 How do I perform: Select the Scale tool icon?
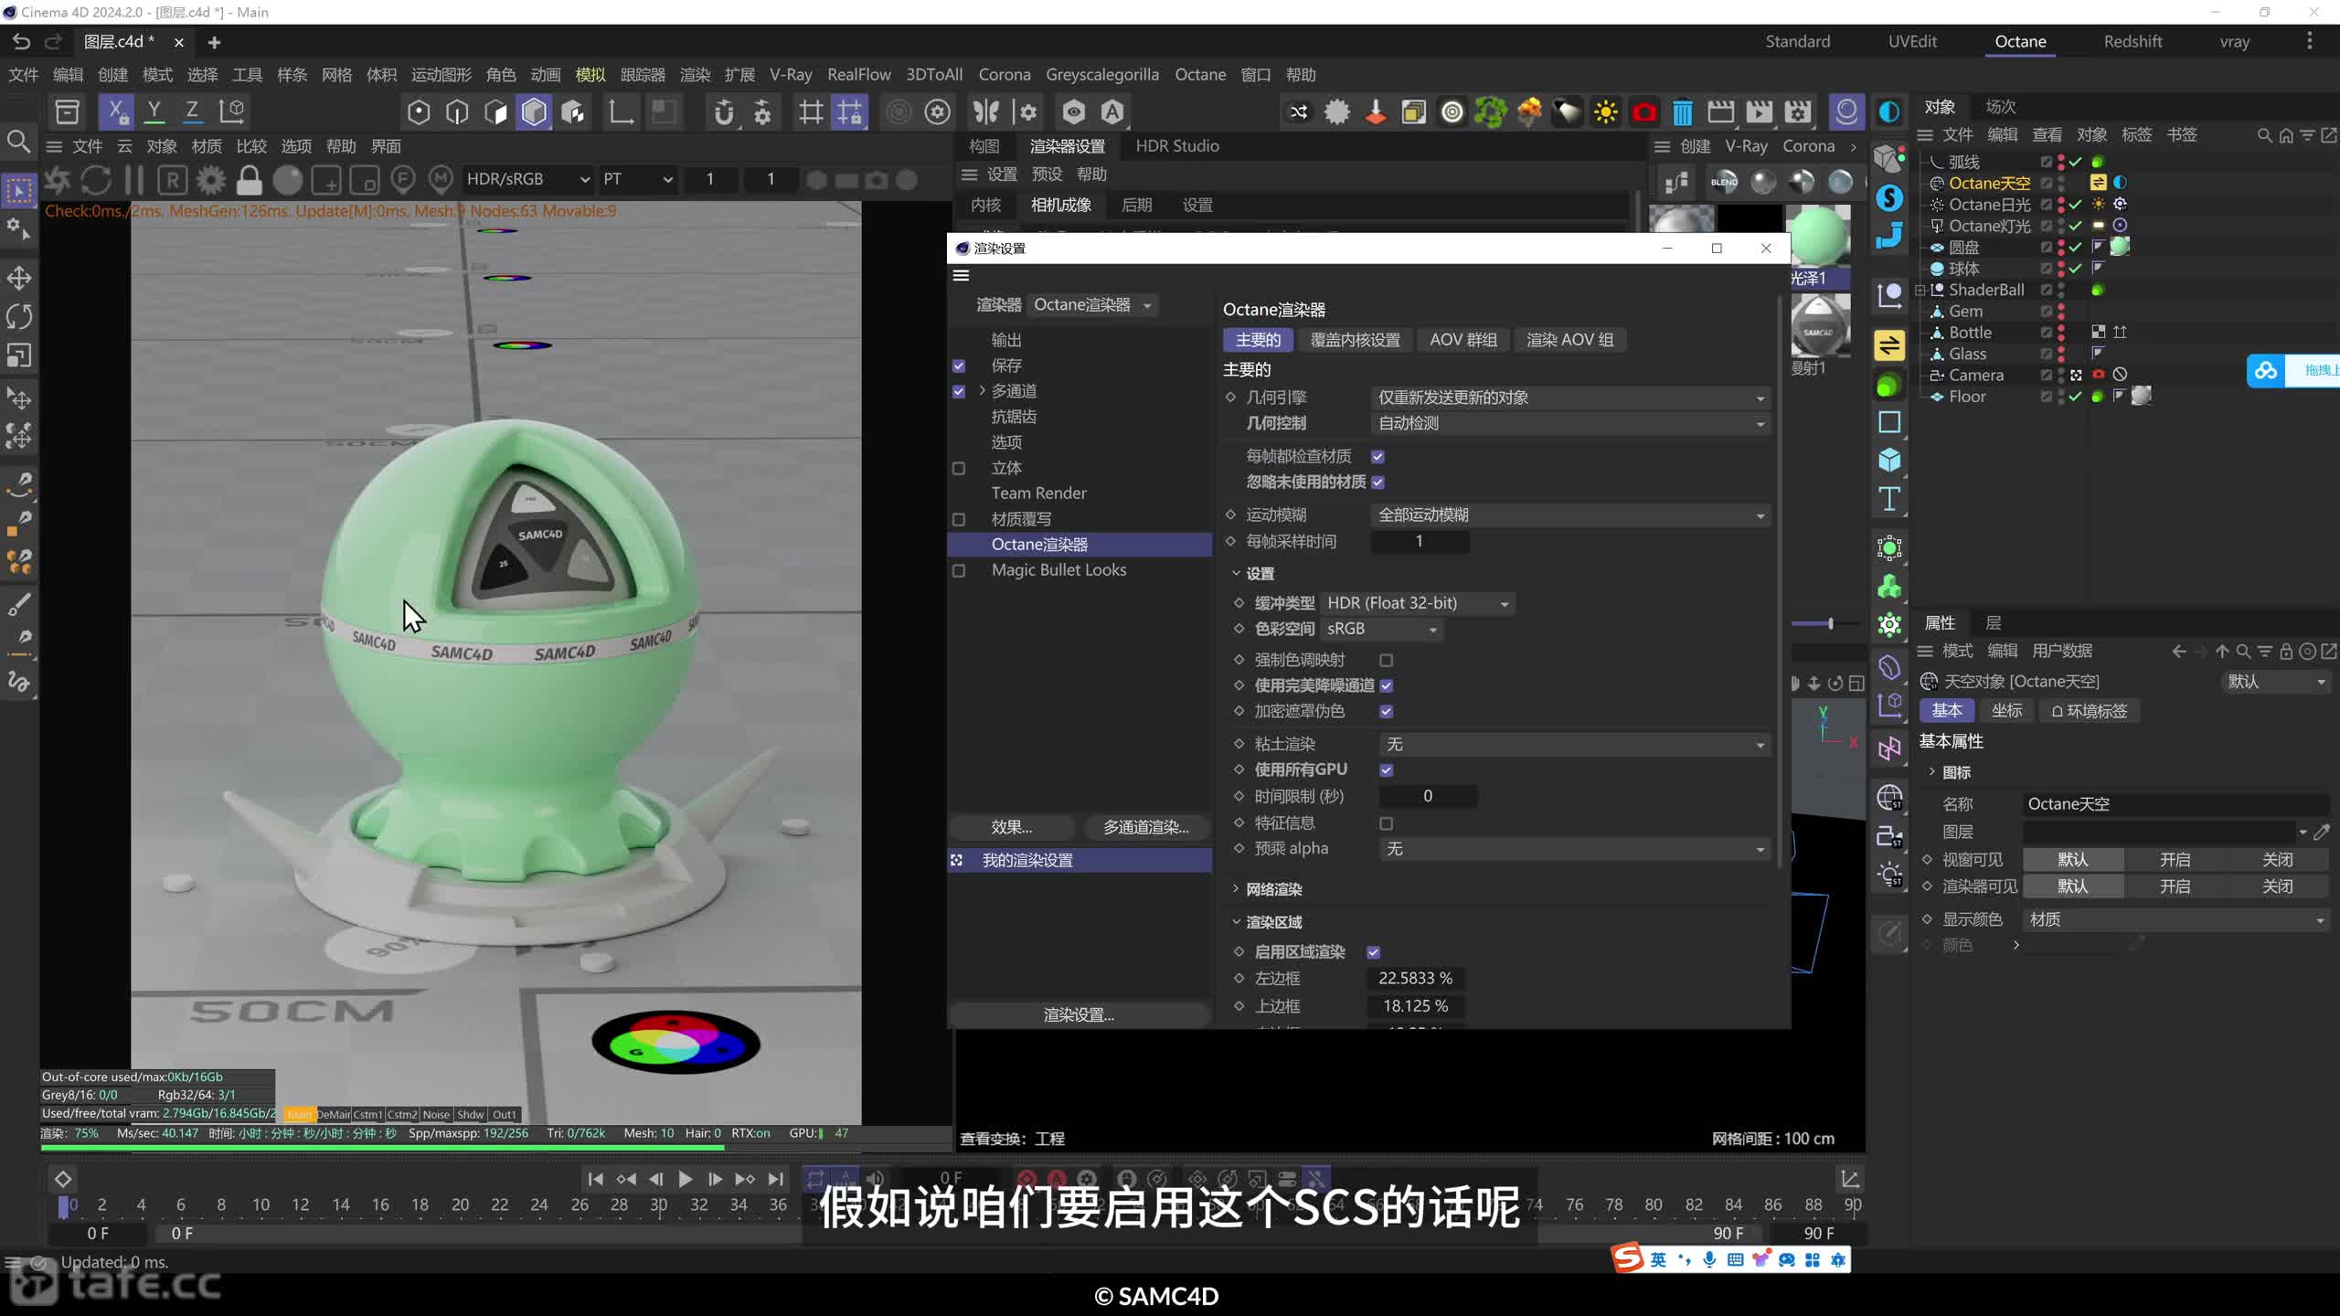point(19,355)
